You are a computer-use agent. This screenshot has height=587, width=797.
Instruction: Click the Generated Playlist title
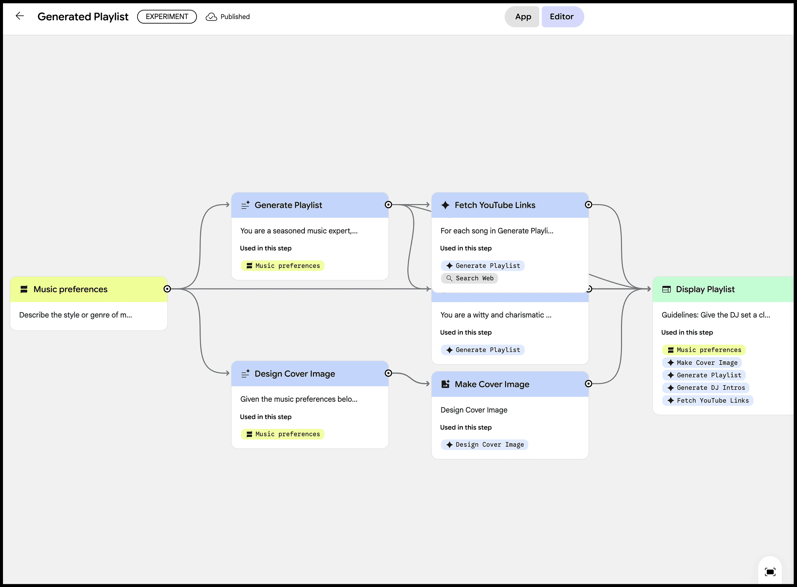tap(83, 17)
